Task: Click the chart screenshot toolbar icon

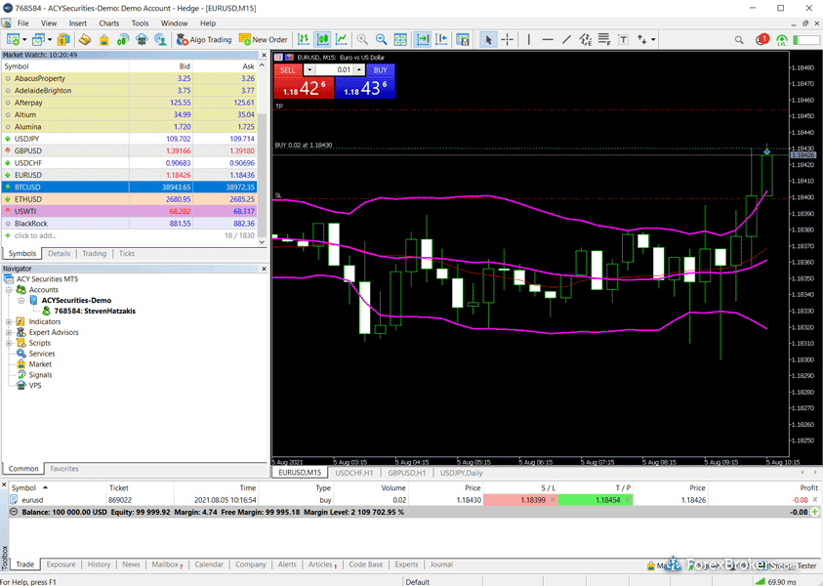Action: tap(463, 39)
